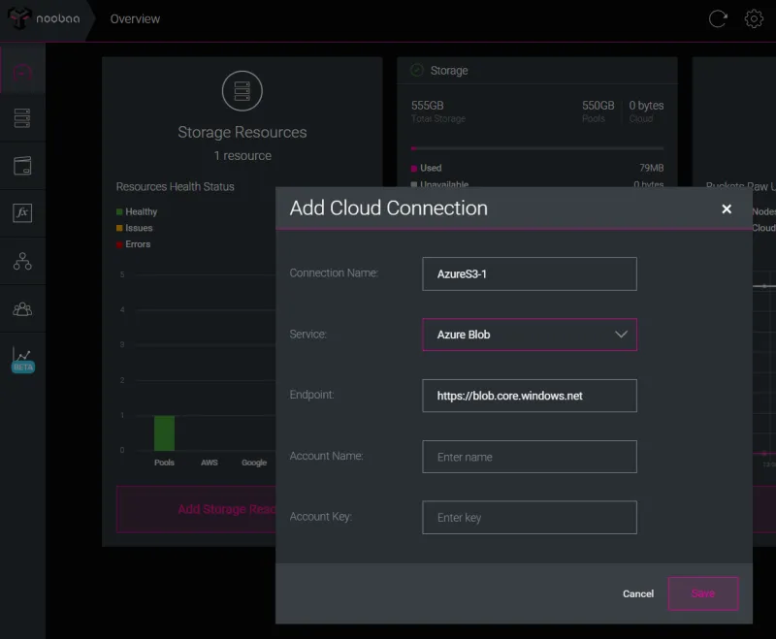Open Functions (fx) page from sidebar
The width and height of the screenshot is (776, 639).
pos(22,212)
